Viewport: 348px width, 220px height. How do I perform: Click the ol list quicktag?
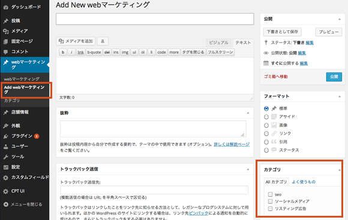143,53
